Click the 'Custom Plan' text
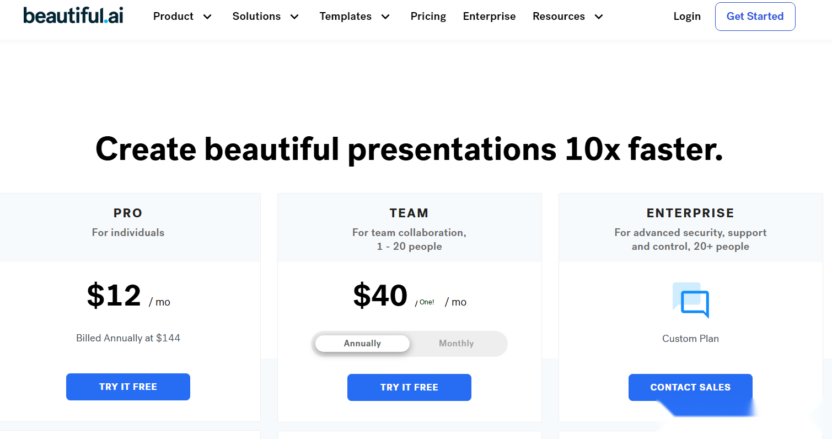832x439 pixels. [690, 339]
